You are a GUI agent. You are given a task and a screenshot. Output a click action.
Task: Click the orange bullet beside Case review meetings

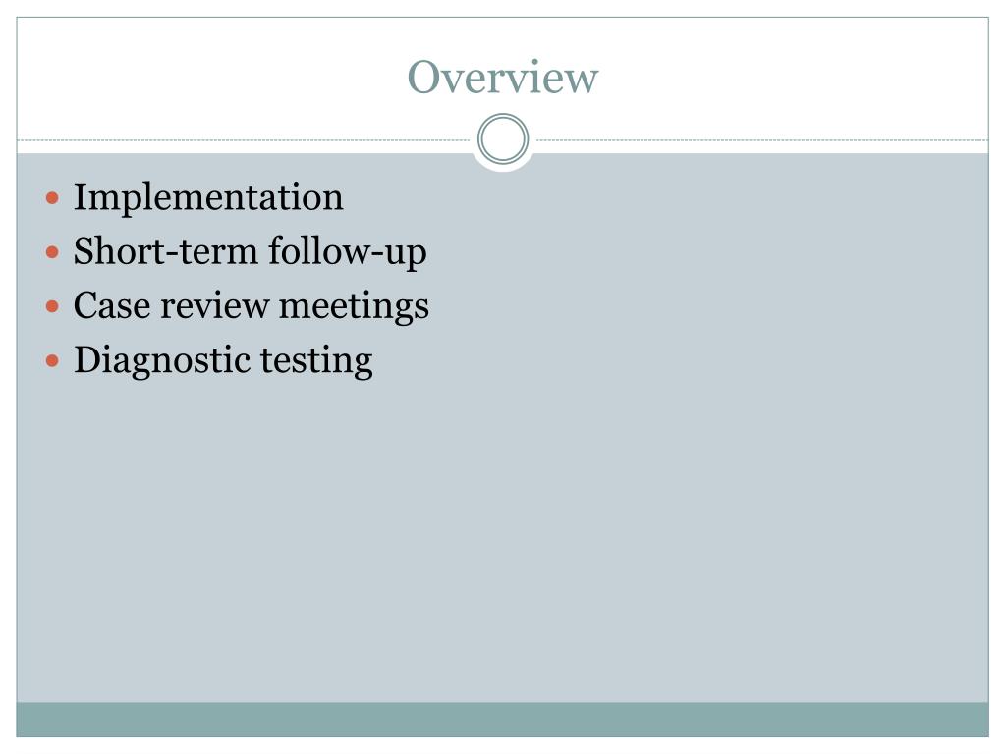click(x=53, y=306)
